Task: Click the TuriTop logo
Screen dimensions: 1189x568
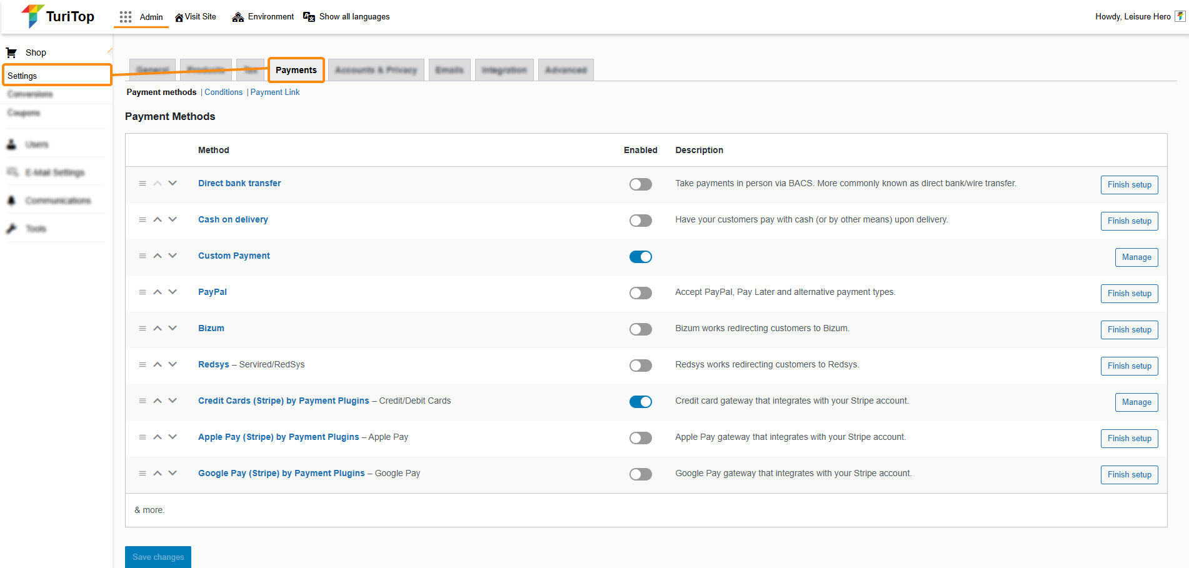Action: pos(58,16)
